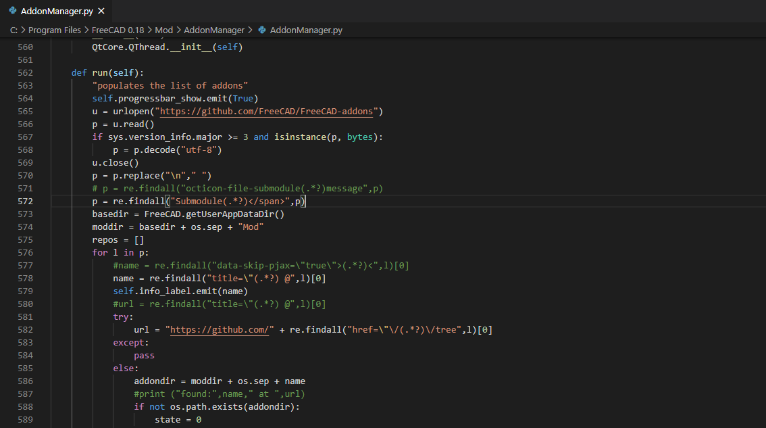Click 'for l in p:' on line 576

(120, 252)
